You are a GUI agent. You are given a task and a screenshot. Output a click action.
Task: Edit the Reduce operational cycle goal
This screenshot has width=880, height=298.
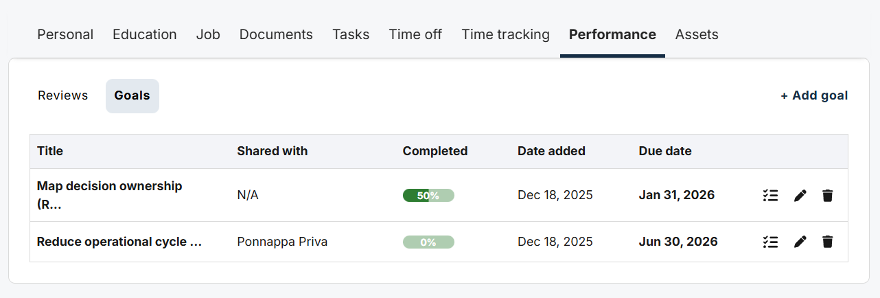pyautogui.click(x=800, y=242)
